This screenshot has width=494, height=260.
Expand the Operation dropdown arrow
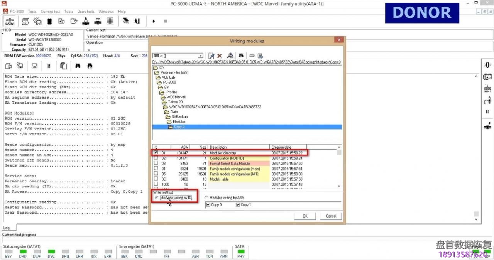click(x=88, y=50)
